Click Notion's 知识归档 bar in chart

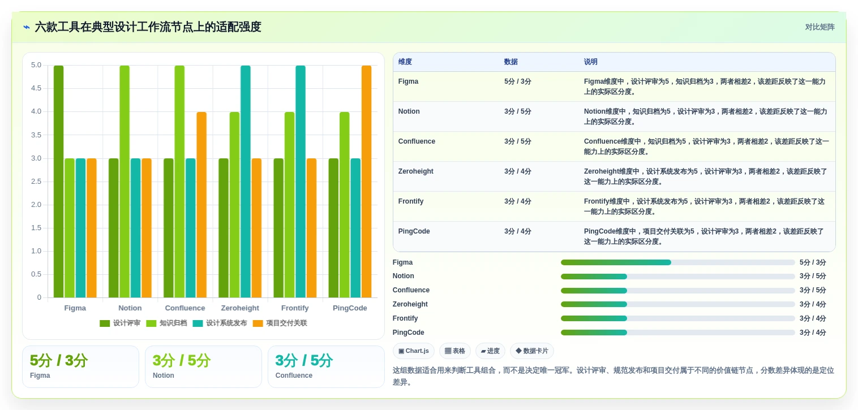[x=125, y=182]
